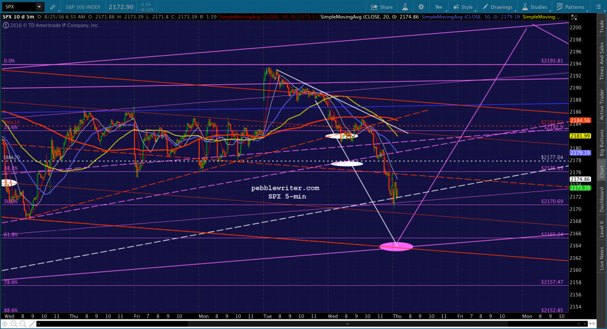Open the Patterns menu
This screenshot has height=329, width=607.
[571, 7]
